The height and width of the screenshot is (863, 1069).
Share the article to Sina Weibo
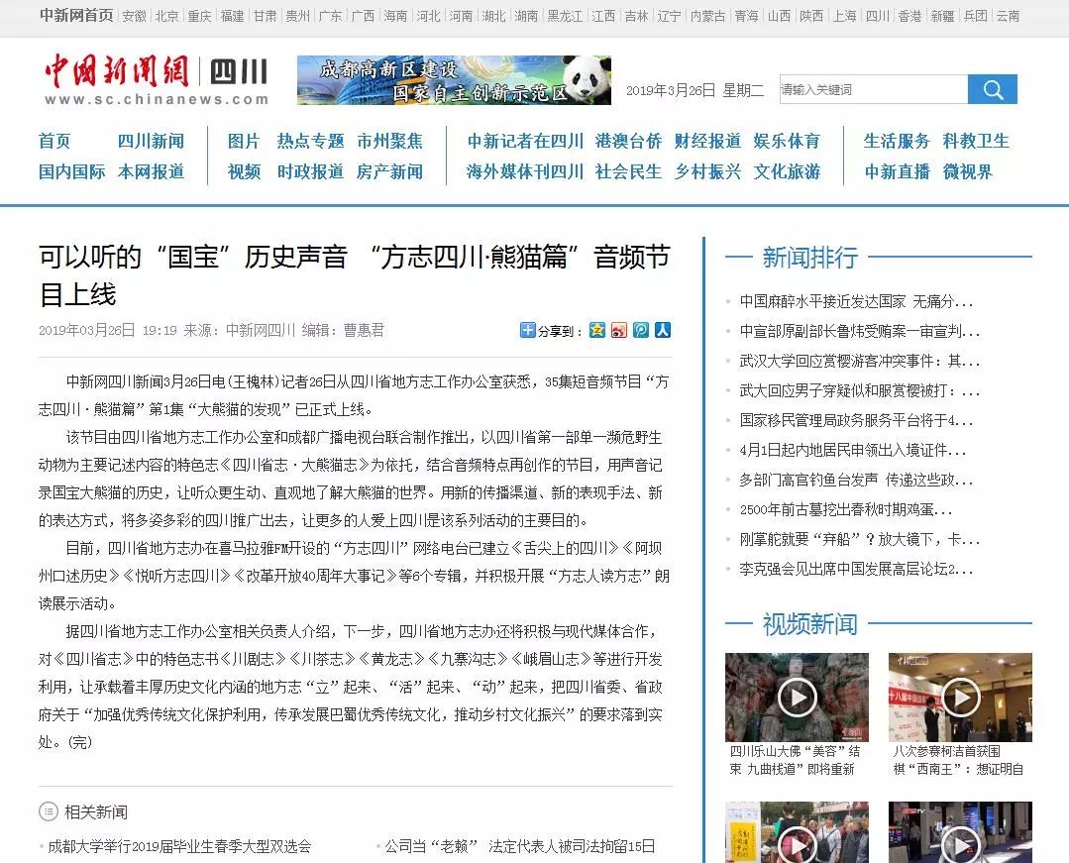coord(619,330)
